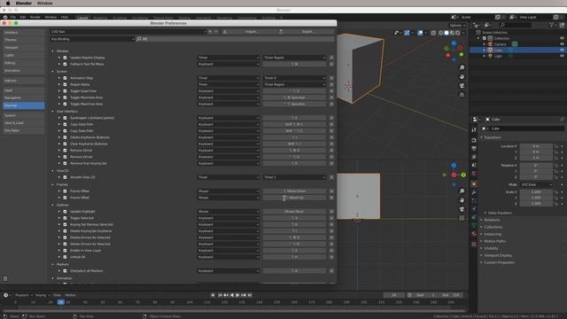Open Add-ons section in Preferences sidebar
The width and height of the screenshot is (567, 319).
coord(24,81)
